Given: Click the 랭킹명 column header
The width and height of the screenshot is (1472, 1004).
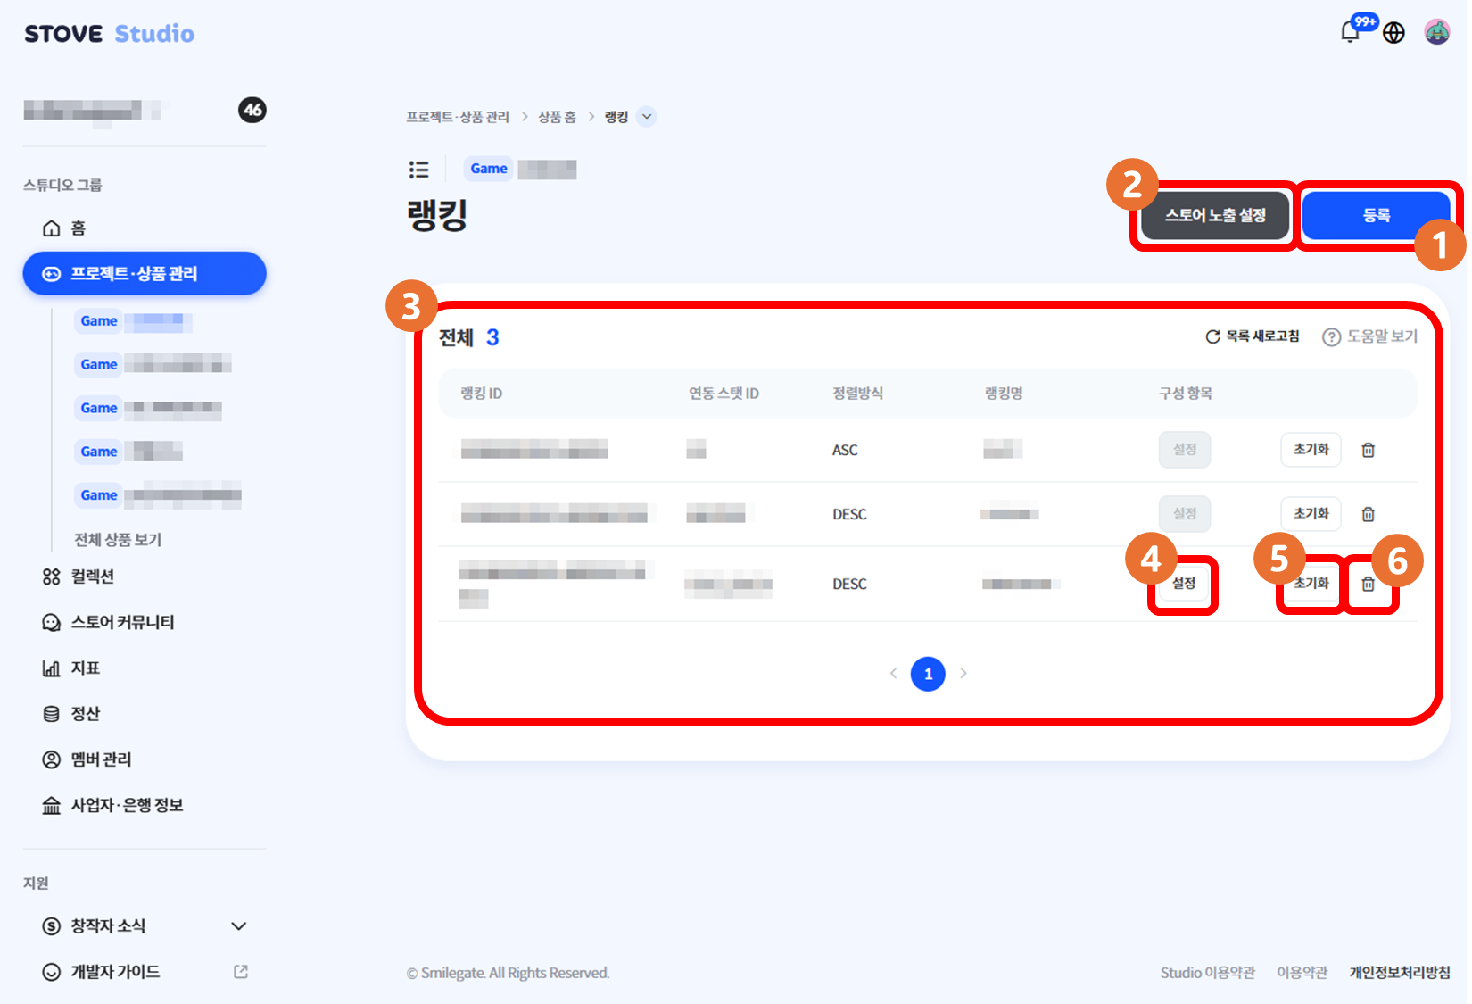Looking at the screenshot, I should pos(1004,394).
